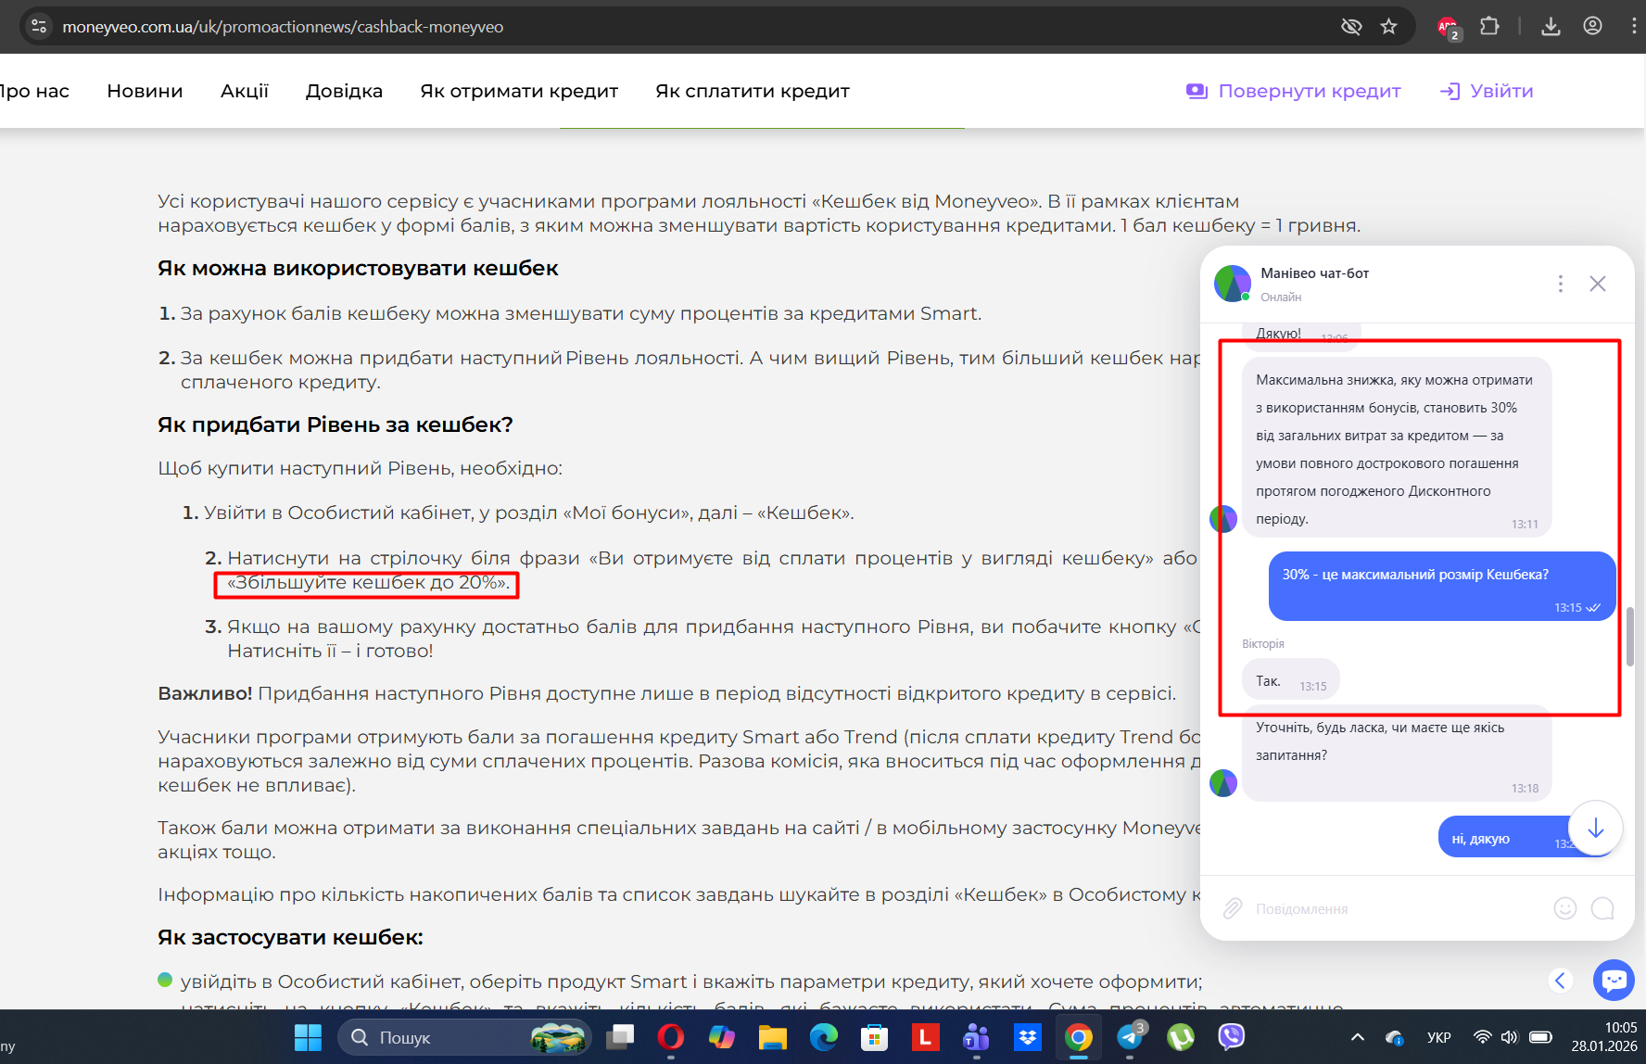Open the Акції menu item

(245, 91)
